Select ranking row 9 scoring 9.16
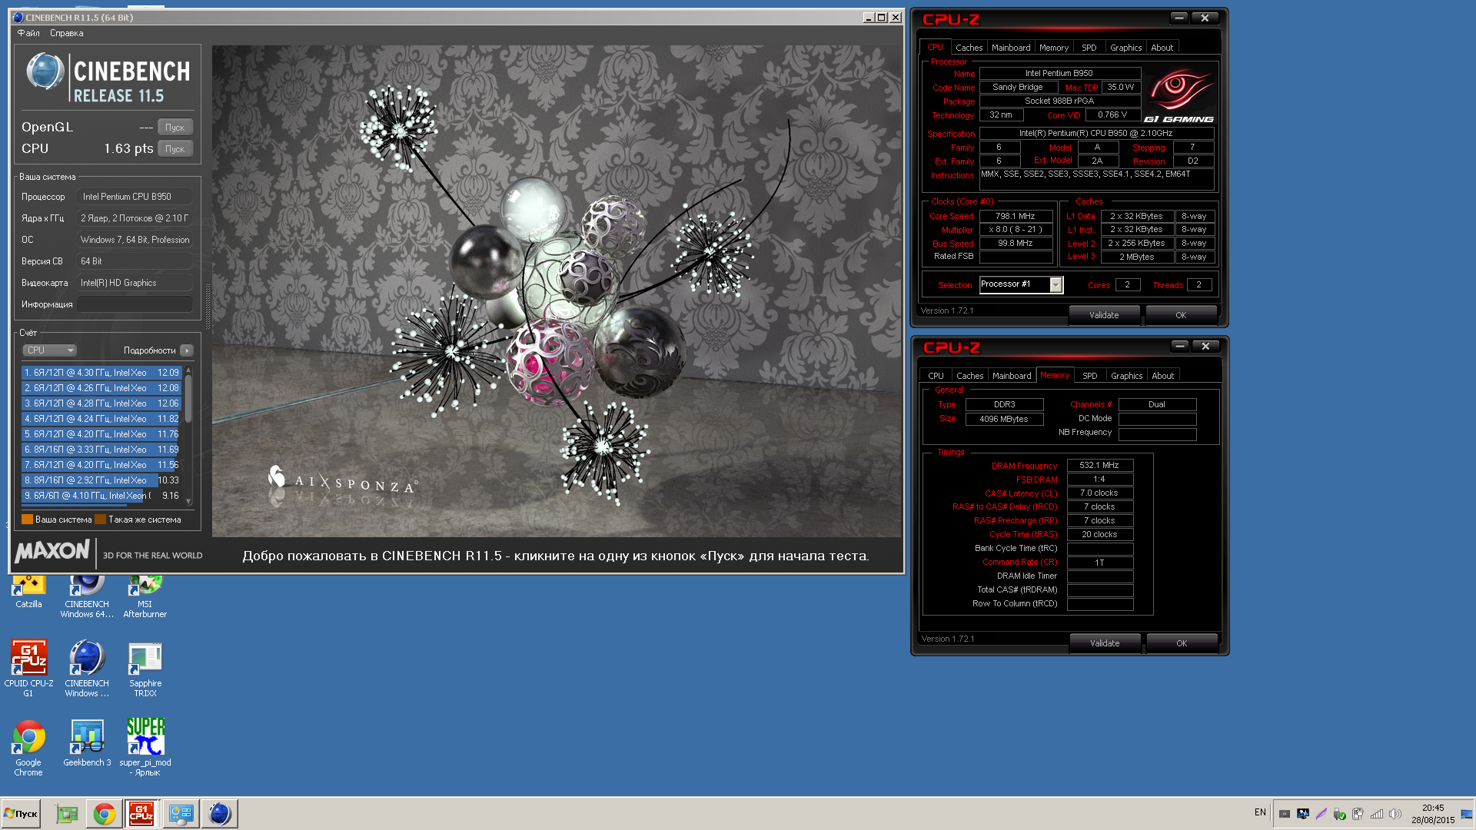The image size is (1476, 830). coord(101,496)
